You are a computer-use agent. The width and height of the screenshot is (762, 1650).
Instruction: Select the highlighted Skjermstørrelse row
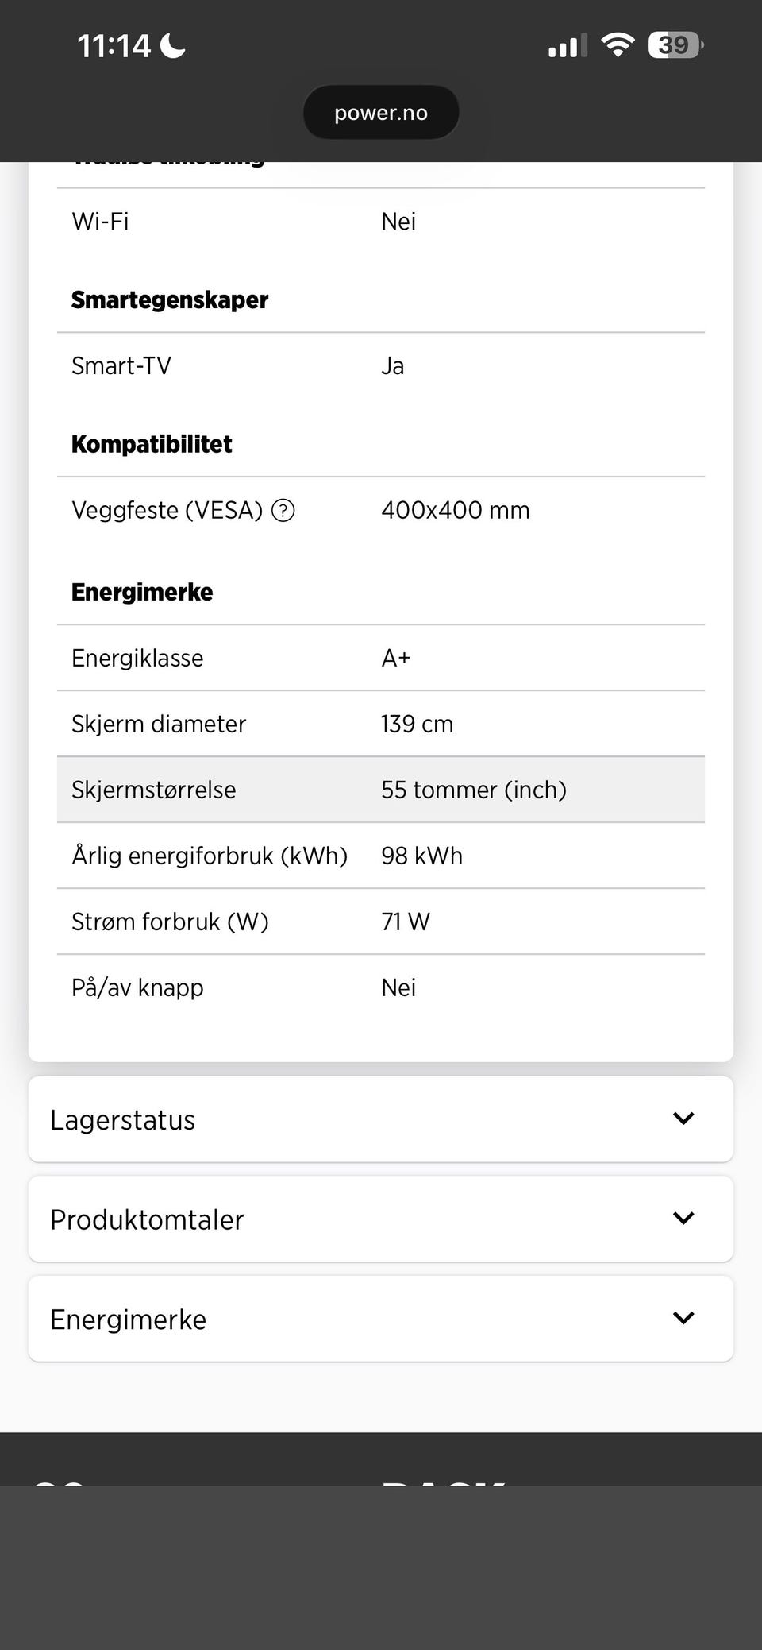381,790
